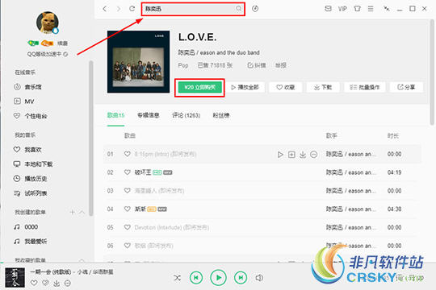Like song 04 渐渐 heart icon

coord(128,209)
